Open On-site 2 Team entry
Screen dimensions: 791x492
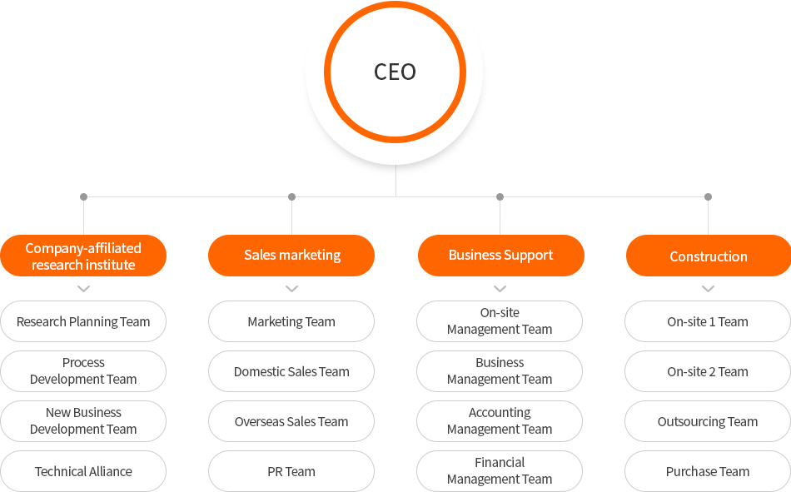pyautogui.click(x=708, y=371)
